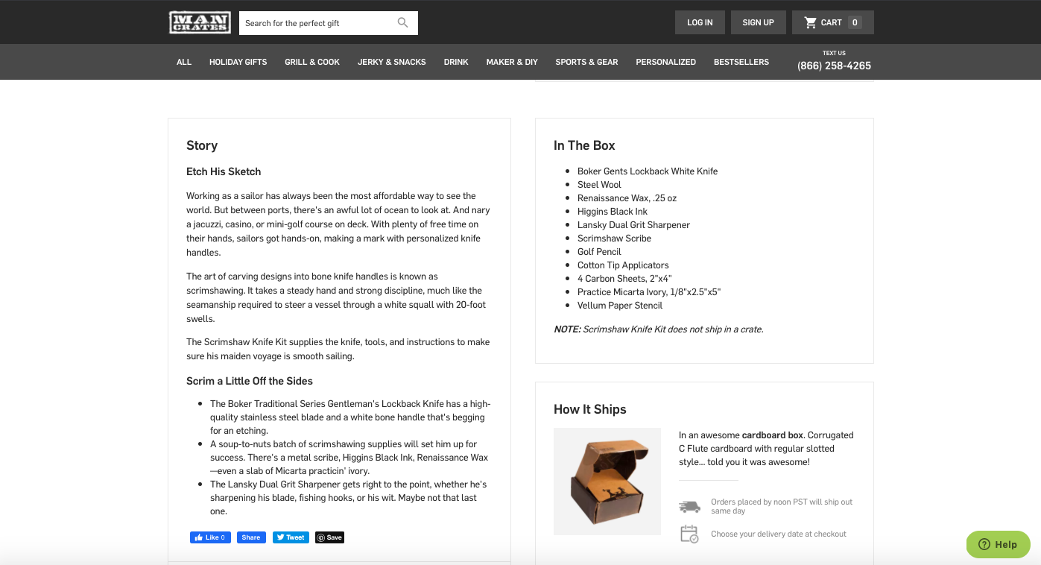1041x565 pixels.
Task: Click the Man Crates logo
Action: pos(200,22)
